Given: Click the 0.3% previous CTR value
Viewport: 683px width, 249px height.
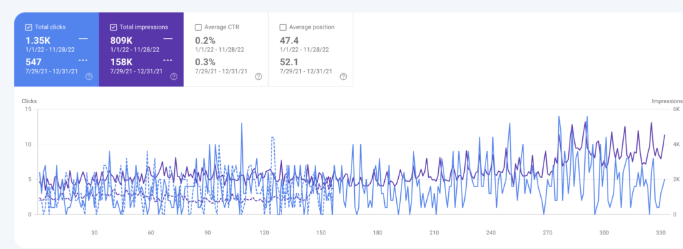Looking at the screenshot, I should (x=205, y=62).
